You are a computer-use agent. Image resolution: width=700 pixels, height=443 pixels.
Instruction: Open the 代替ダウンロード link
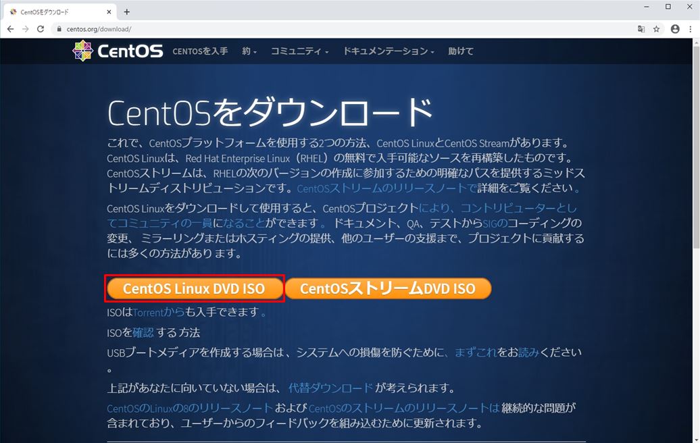(x=330, y=388)
